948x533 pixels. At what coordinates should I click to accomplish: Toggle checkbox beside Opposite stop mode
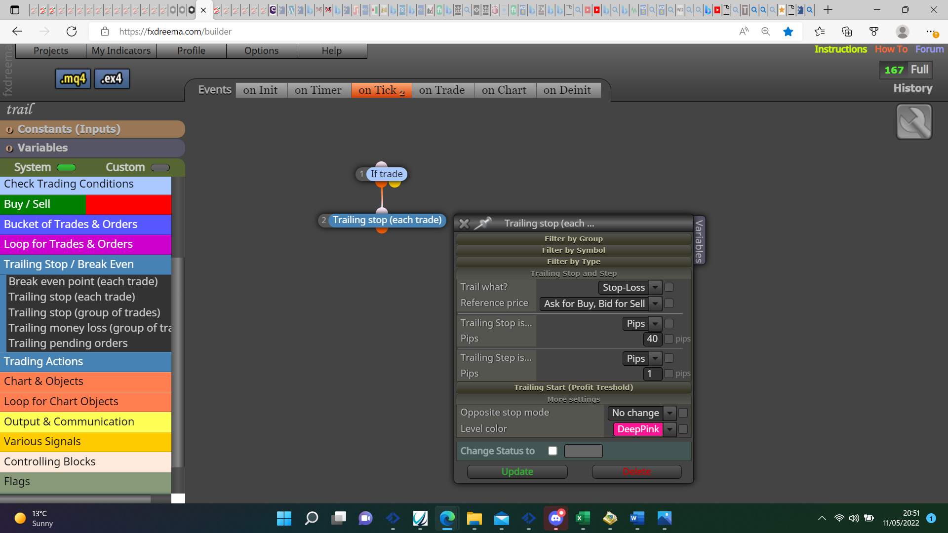coord(683,413)
